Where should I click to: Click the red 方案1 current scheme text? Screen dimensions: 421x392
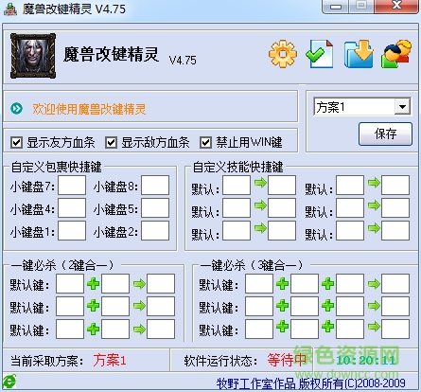110,360
